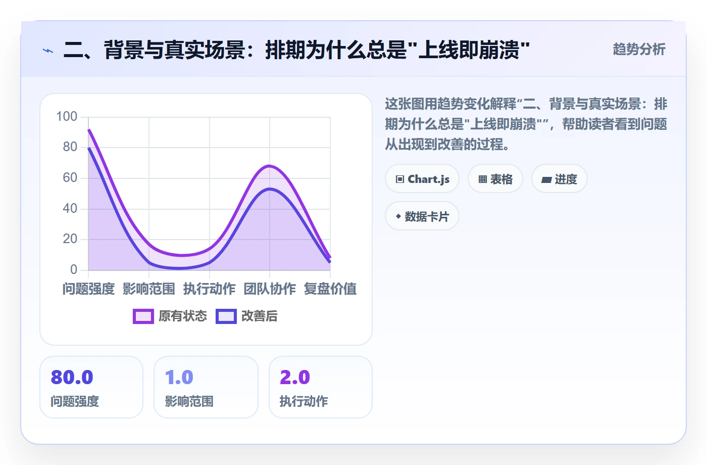Select the 进度 tag
Screen dimensions: 707x465
pyautogui.click(x=560, y=179)
